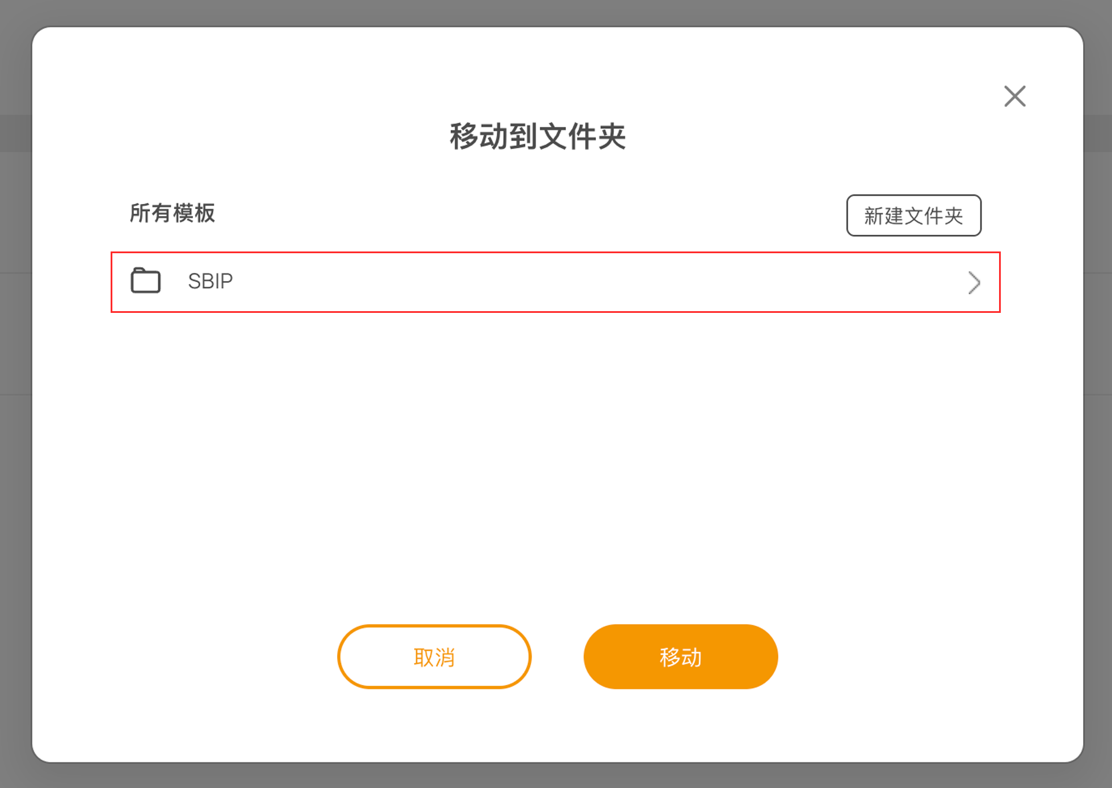Click the folder icon beside SBIP
Screen dimensions: 1112x788
[145, 281]
